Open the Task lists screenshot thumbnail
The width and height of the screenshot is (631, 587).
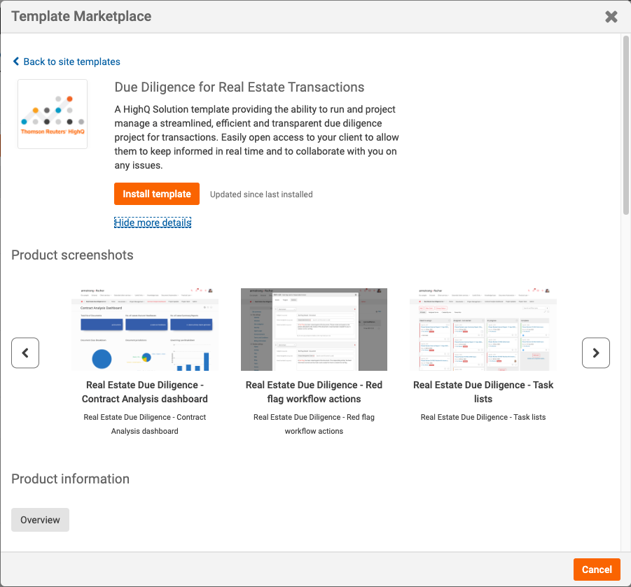pyautogui.click(x=483, y=330)
